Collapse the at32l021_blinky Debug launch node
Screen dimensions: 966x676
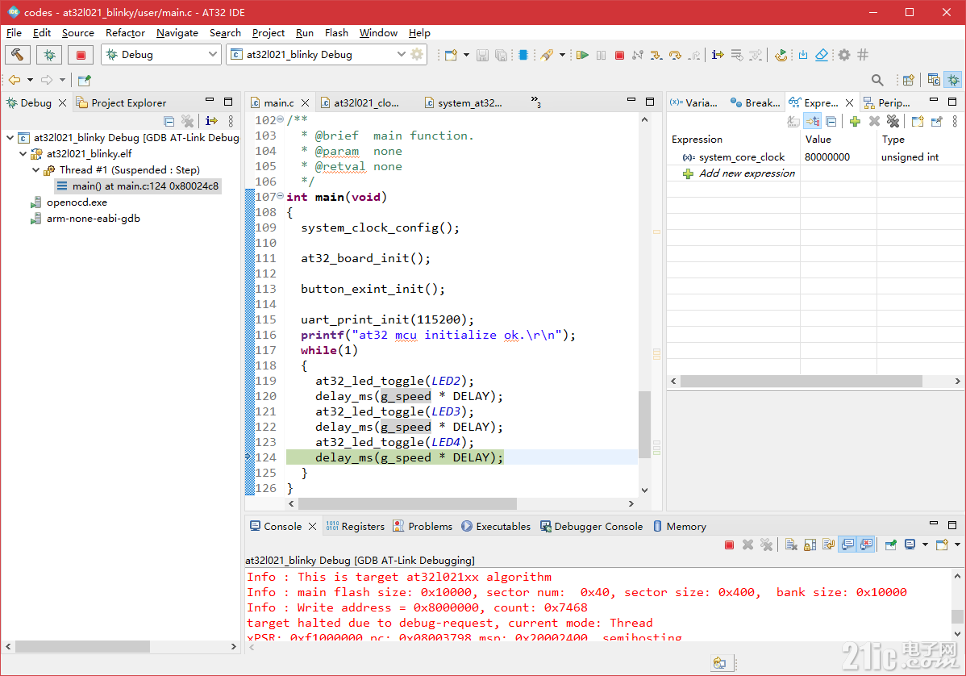click(10, 137)
